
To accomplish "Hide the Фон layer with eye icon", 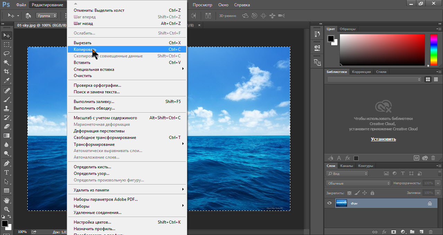I will click(x=329, y=203).
